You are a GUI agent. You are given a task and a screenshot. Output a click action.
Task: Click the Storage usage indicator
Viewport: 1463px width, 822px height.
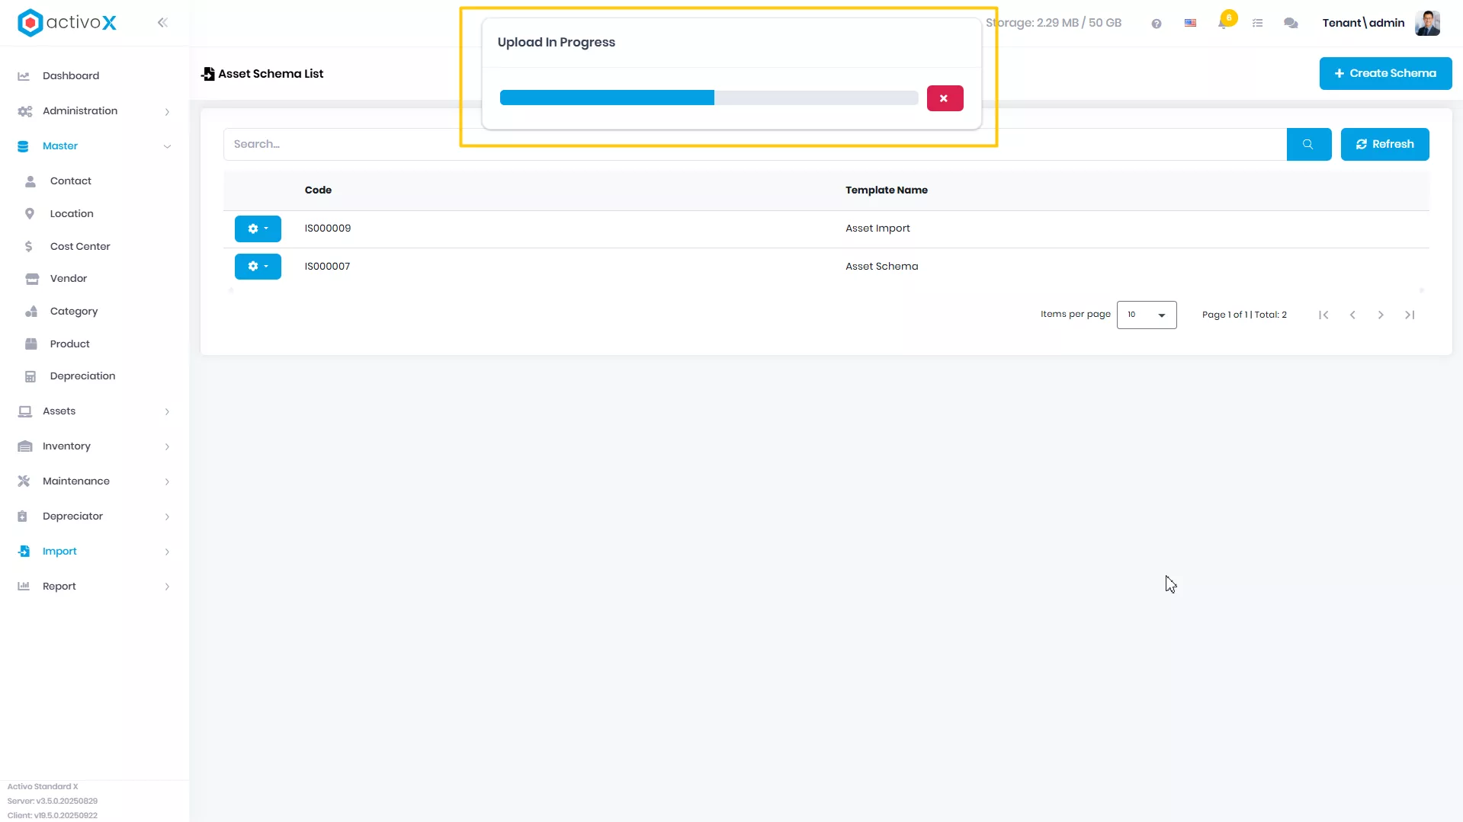click(1053, 23)
